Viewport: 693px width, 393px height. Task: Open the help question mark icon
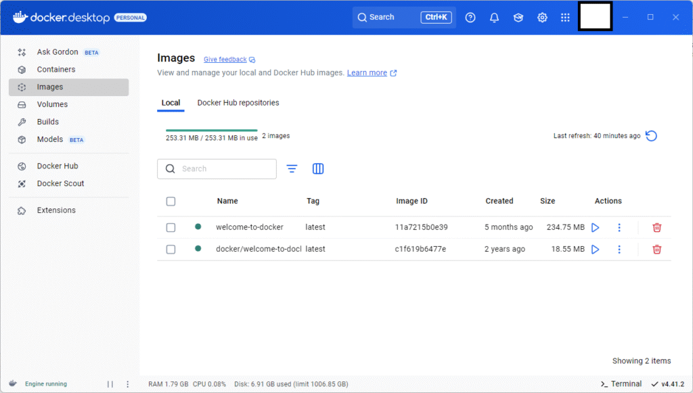470,17
